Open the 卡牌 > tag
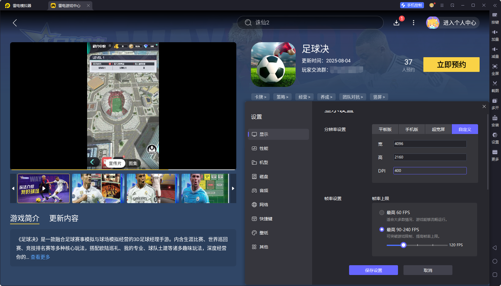 (260, 97)
